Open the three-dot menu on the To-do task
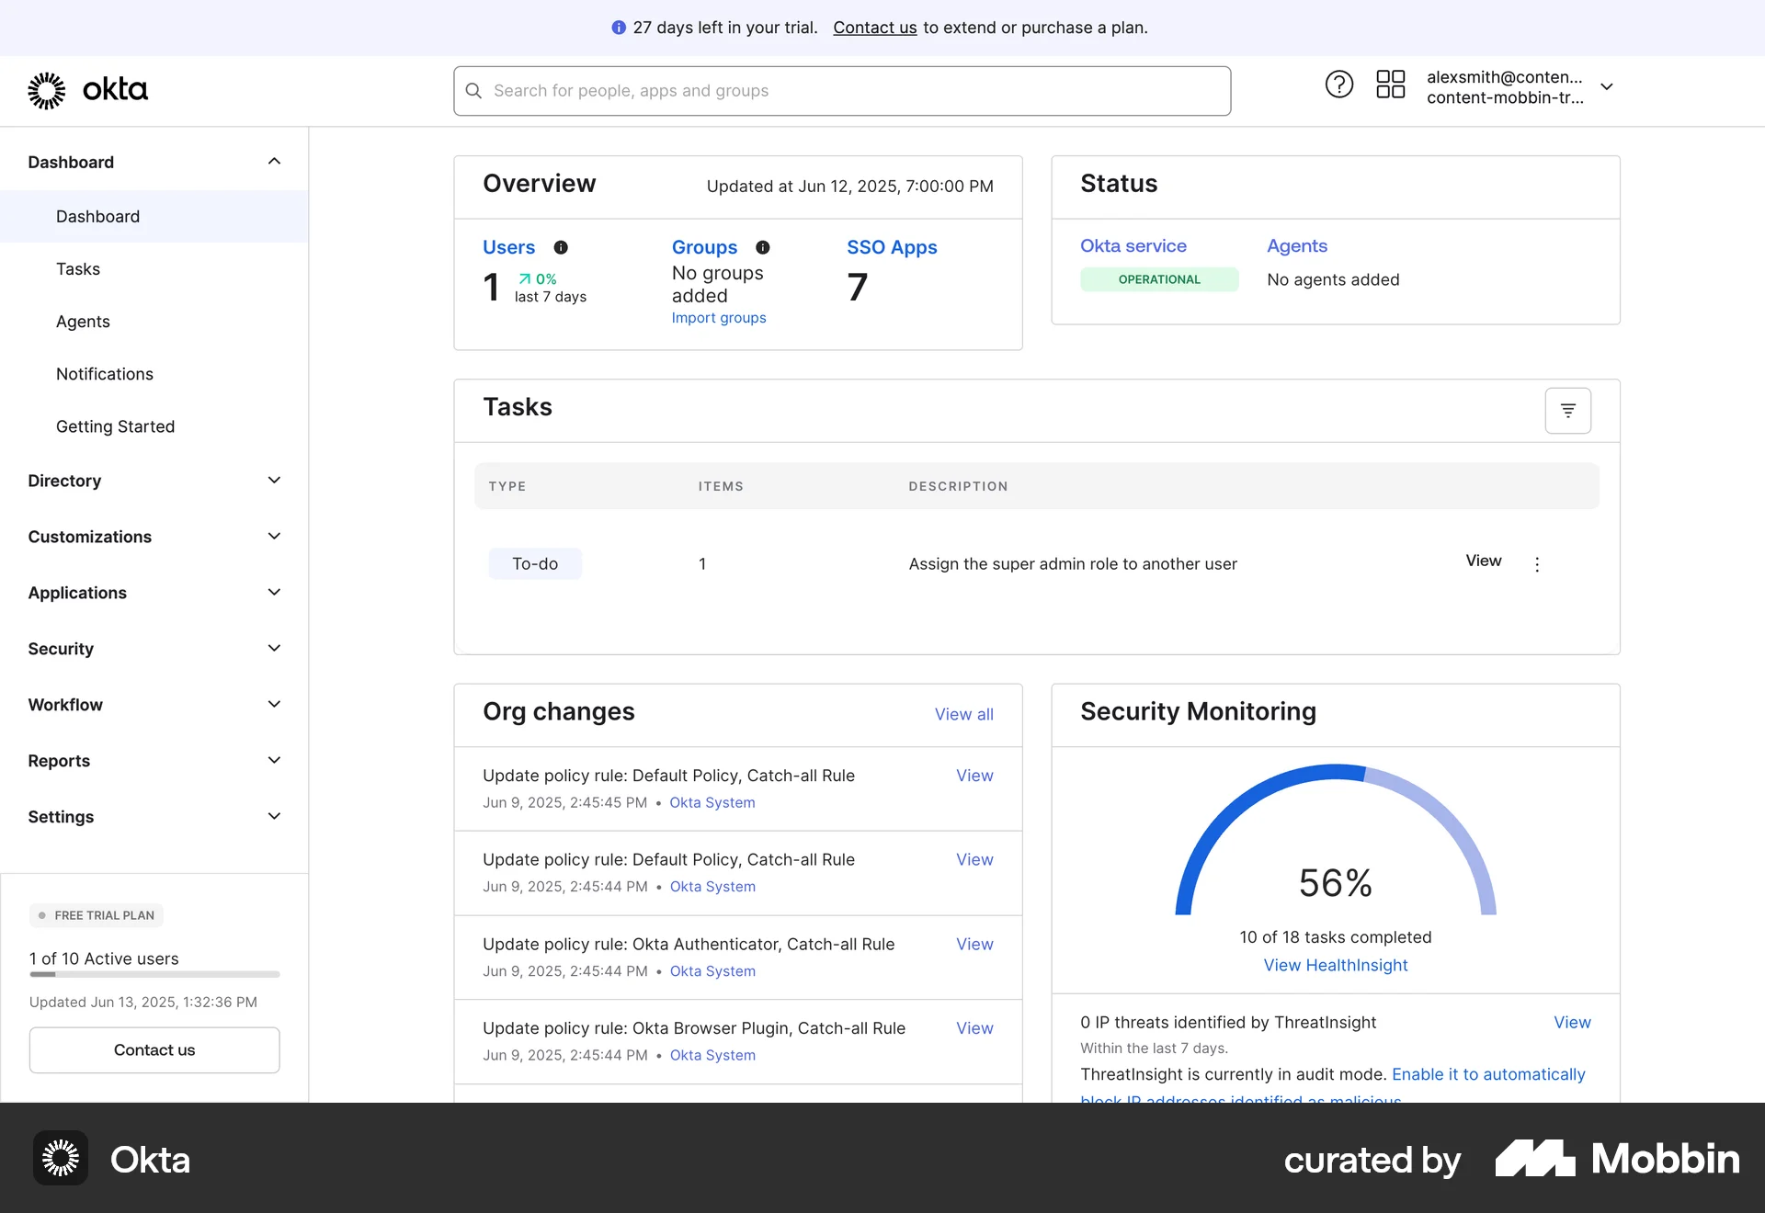Screen dimensions: 1765x1213 [1536, 564]
